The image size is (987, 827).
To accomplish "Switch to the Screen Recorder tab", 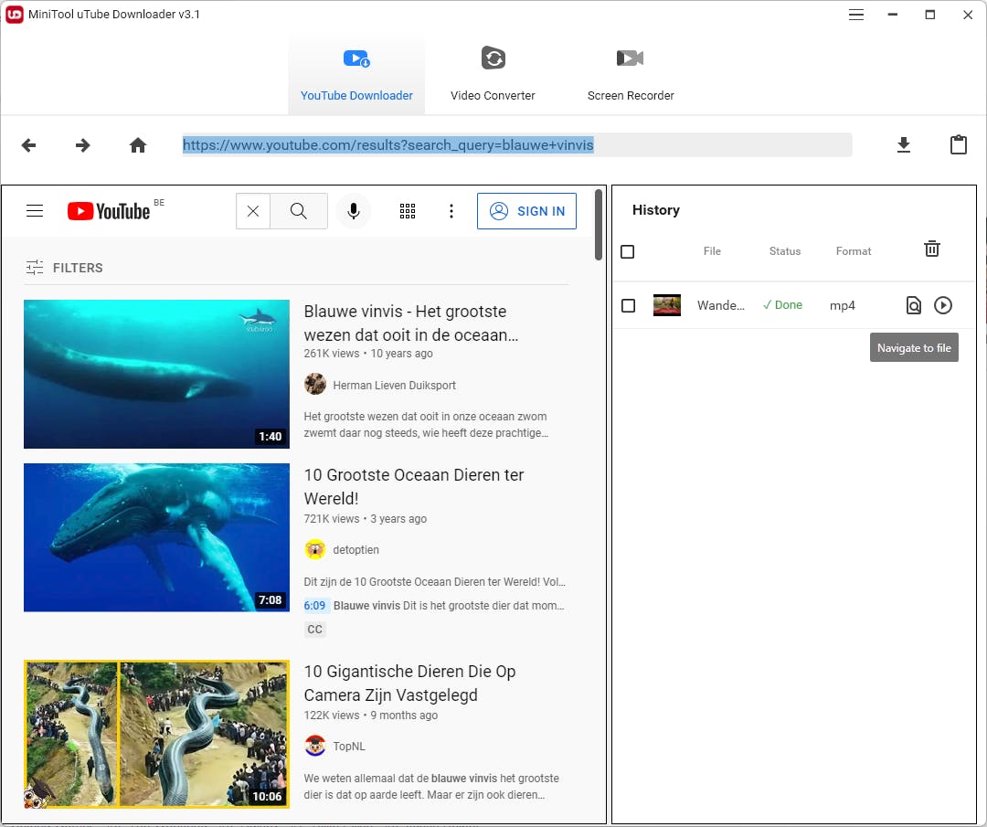I will 631,75.
